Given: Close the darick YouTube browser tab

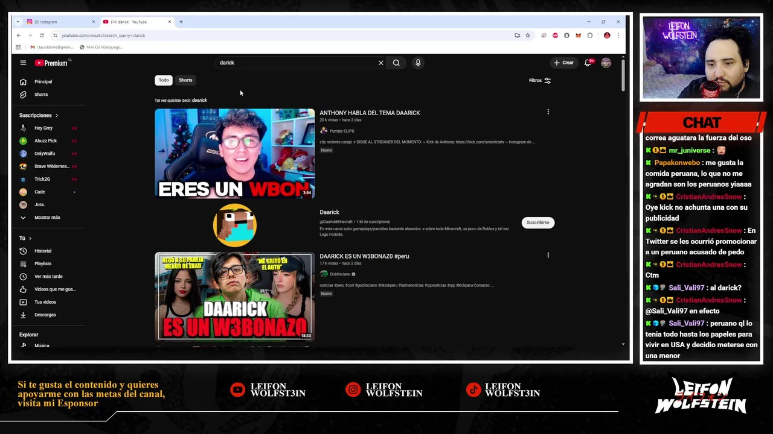Looking at the screenshot, I should pyautogui.click(x=170, y=22).
